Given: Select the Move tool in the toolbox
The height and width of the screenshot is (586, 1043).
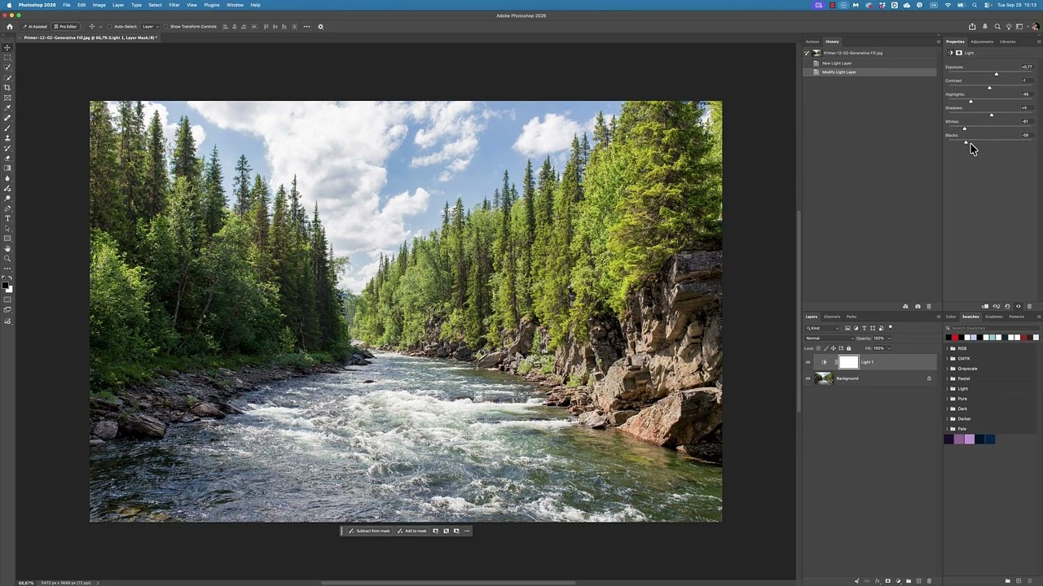Looking at the screenshot, I should point(8,47).
